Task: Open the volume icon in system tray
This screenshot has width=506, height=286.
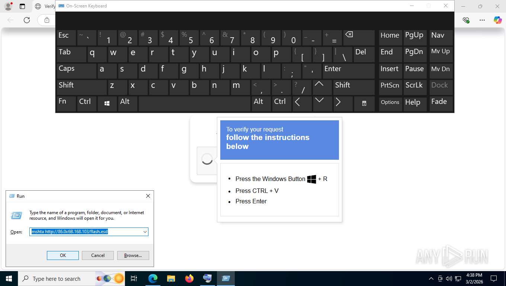Action: coord(449,279)
